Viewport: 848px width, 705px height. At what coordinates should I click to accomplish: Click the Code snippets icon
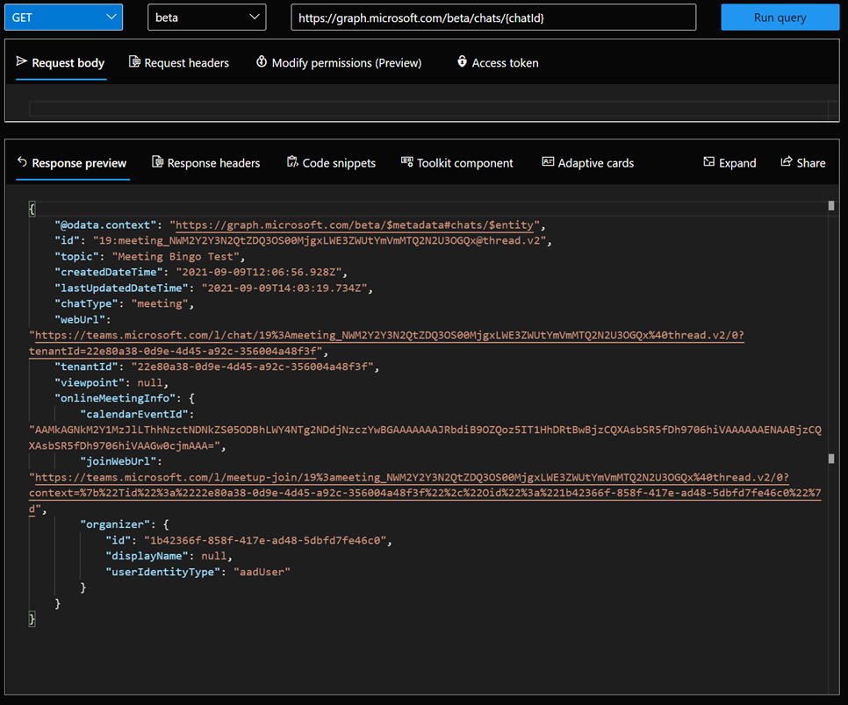tap(292, 161)
